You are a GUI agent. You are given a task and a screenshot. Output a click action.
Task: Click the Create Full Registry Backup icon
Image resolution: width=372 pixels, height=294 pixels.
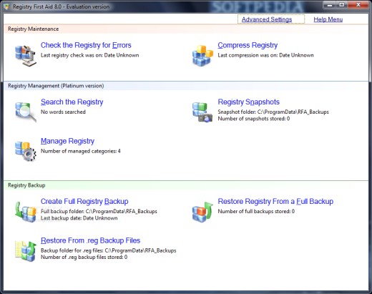(26, 212)
